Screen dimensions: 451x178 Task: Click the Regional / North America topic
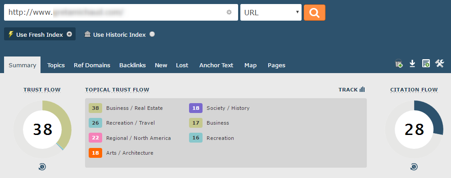[138, 138]
